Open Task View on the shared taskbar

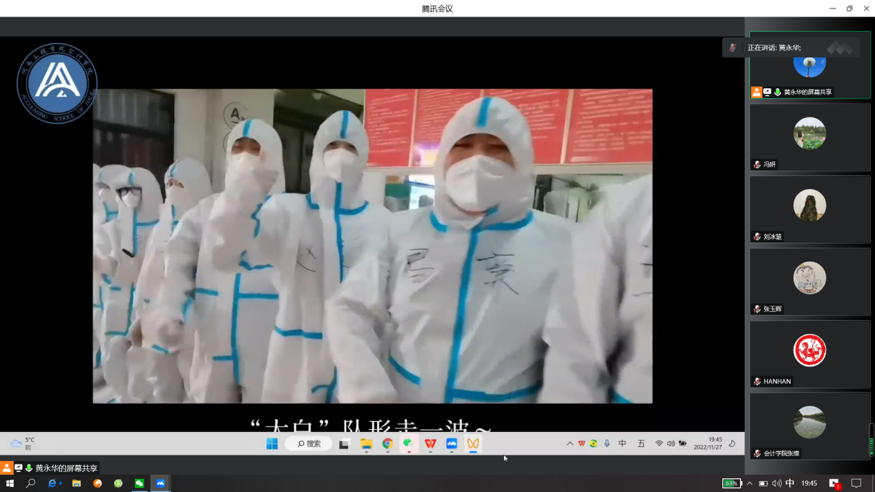pos(344,444)
